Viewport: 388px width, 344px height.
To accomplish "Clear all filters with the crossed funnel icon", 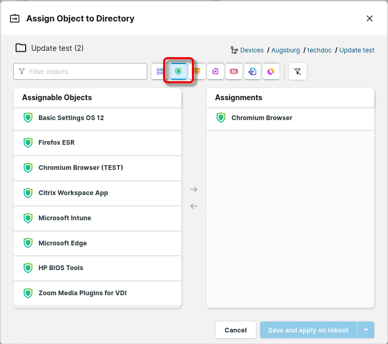I will click(x=297, y=71).
